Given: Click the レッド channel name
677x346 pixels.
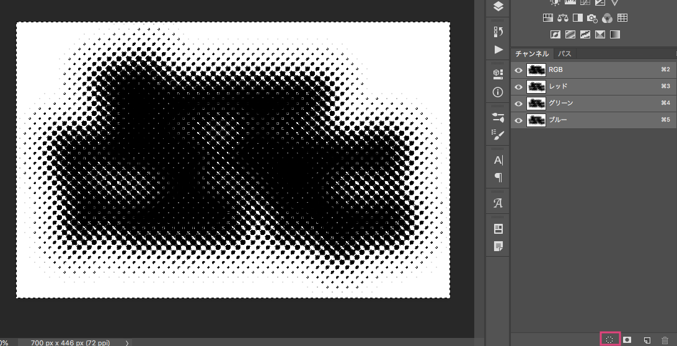Looking at the screenshot, I should (558, 86).
